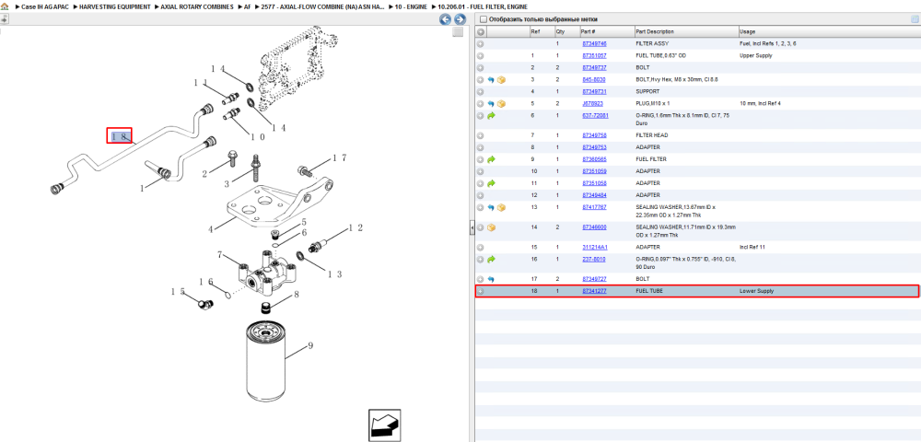Click package icon for SEALING WASHER 87417767 row
The height and width of the screenshot is (442, 921).
[x=501, y=207]
